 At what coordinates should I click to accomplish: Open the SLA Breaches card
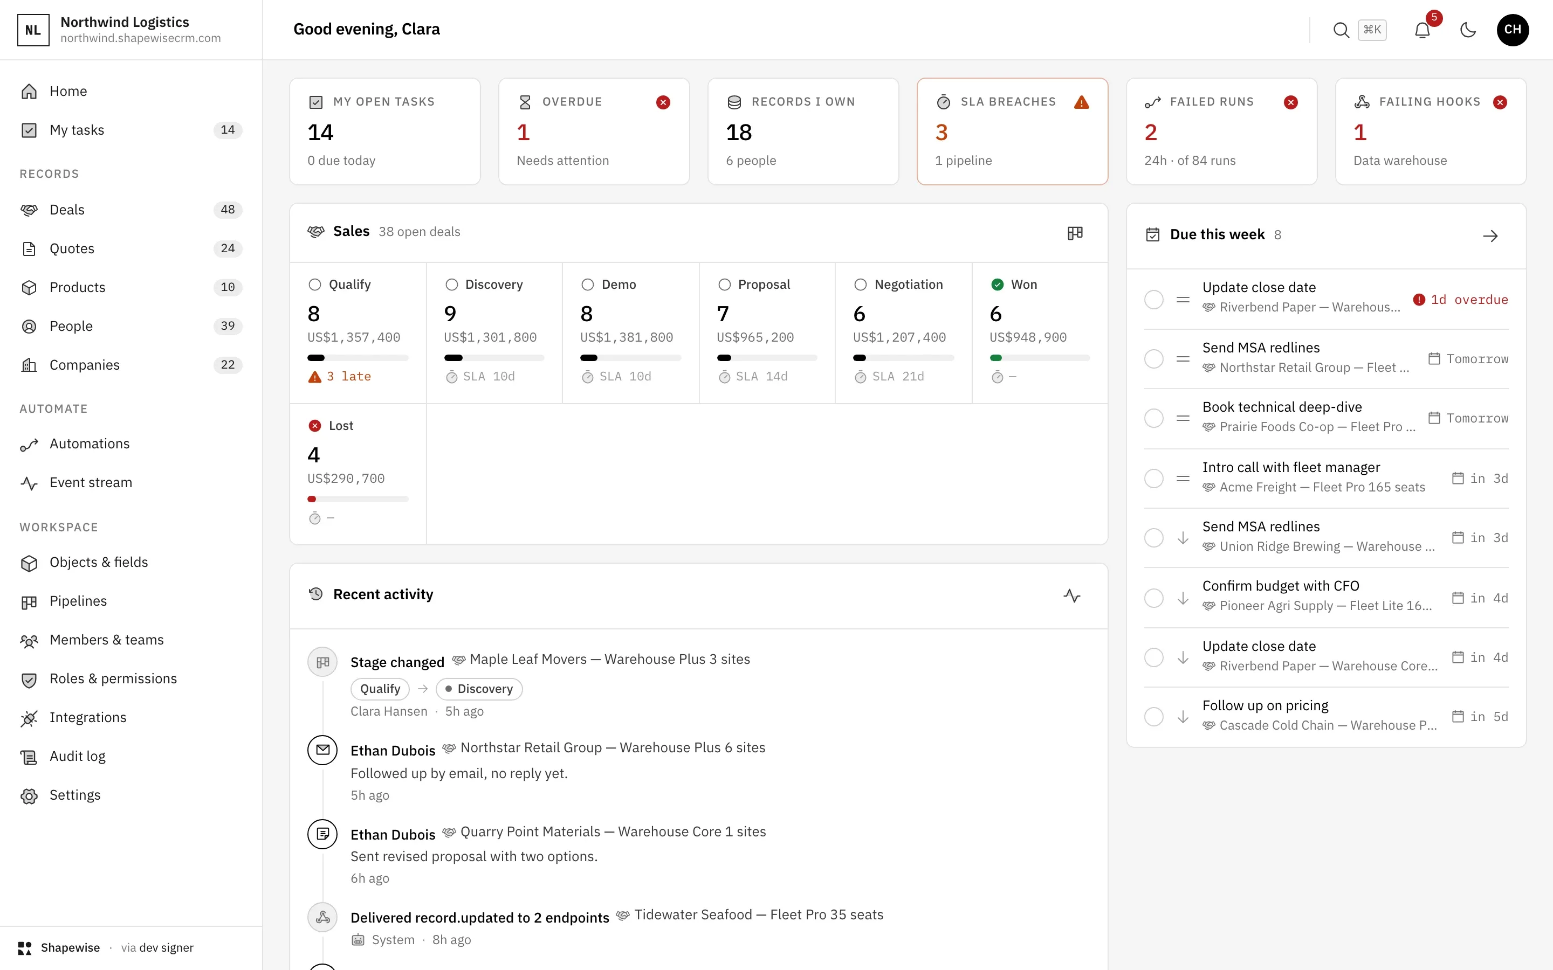(1012, 131)
